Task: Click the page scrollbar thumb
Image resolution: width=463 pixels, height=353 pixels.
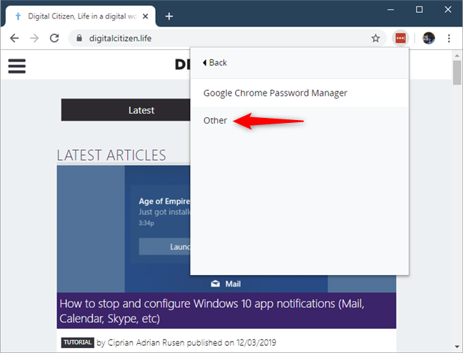Action: (x=457, y=73)
